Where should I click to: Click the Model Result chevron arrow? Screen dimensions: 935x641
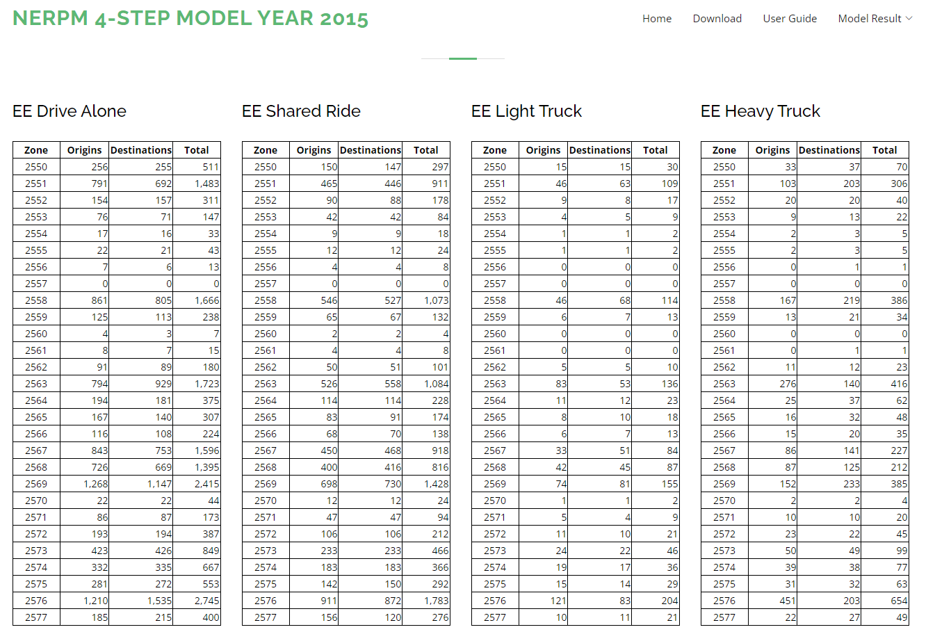[909, 19]
